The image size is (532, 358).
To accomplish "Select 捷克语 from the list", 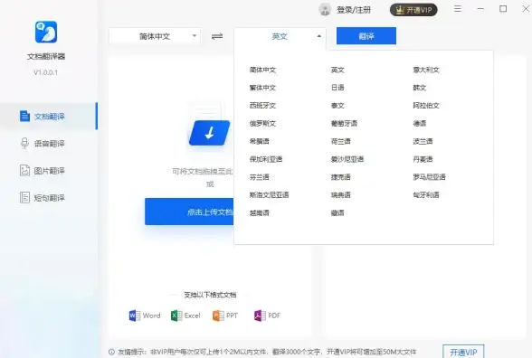I will tap(340, 177).
